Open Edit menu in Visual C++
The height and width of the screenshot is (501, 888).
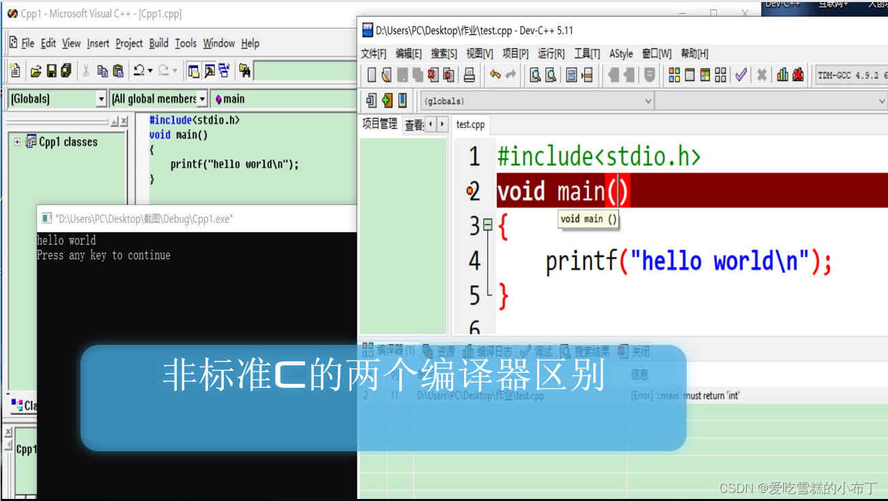click(x=48, y=43)
